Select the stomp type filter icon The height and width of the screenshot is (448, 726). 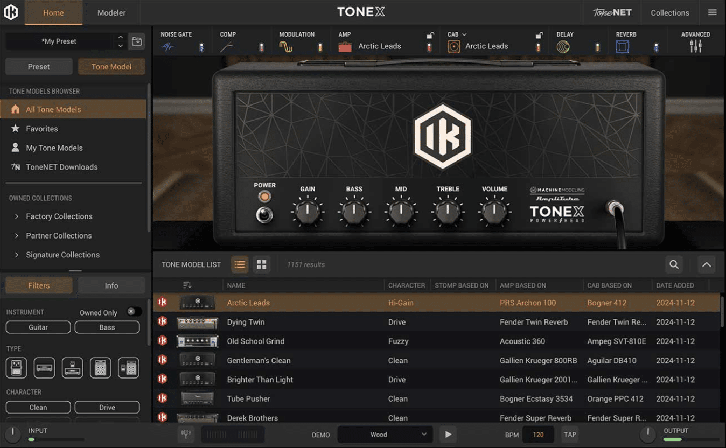tap(16, 368)
